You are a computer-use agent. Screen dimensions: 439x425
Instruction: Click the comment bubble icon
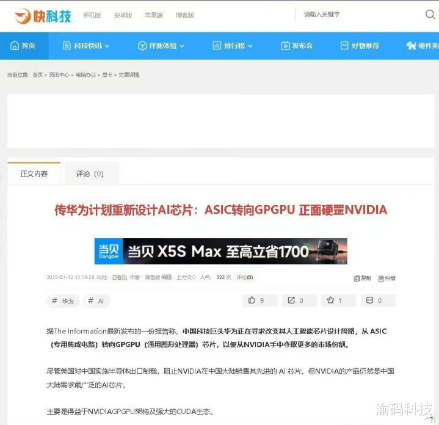(x=369, y=300)
